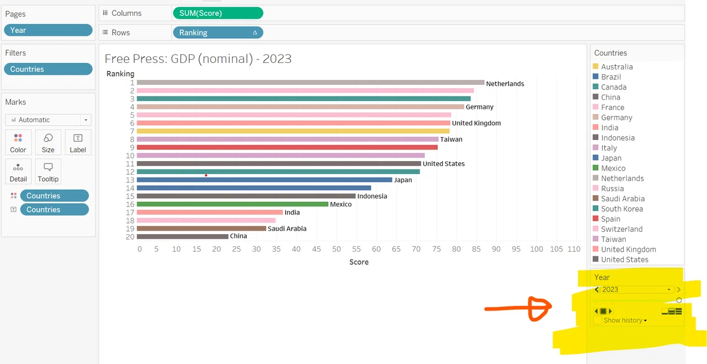Highlight Germany in the Countries legend
707x364 pixels.
pos(617,118)
